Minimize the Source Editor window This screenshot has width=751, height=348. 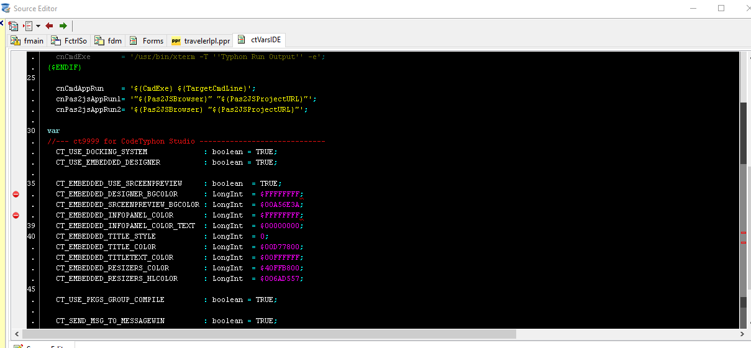[x=693, y=8]
